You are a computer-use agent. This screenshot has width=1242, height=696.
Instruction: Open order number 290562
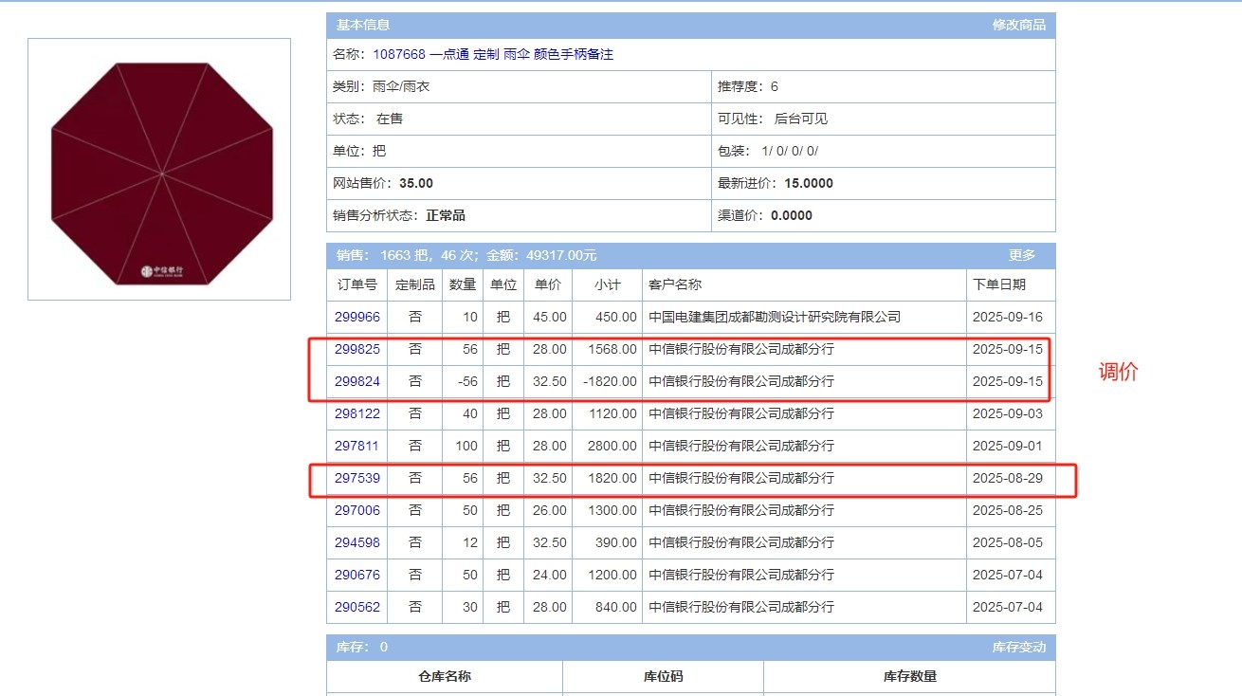356,607
